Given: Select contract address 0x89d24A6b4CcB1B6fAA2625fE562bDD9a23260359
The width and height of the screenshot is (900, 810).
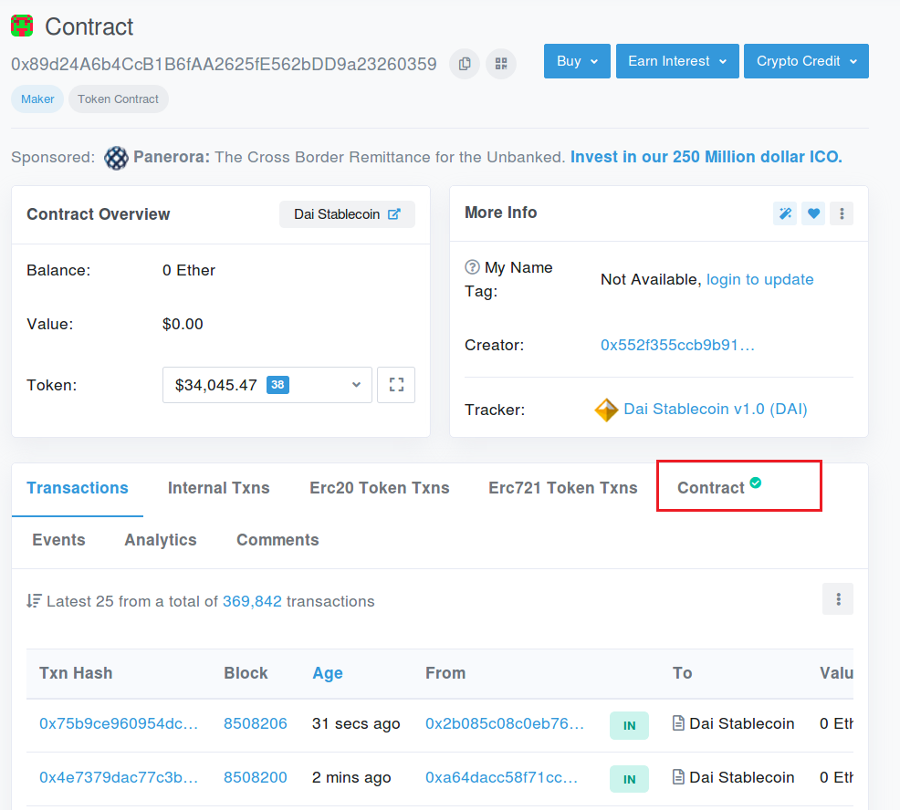Looking at the screenshot, I should click(x=224, y=64).
